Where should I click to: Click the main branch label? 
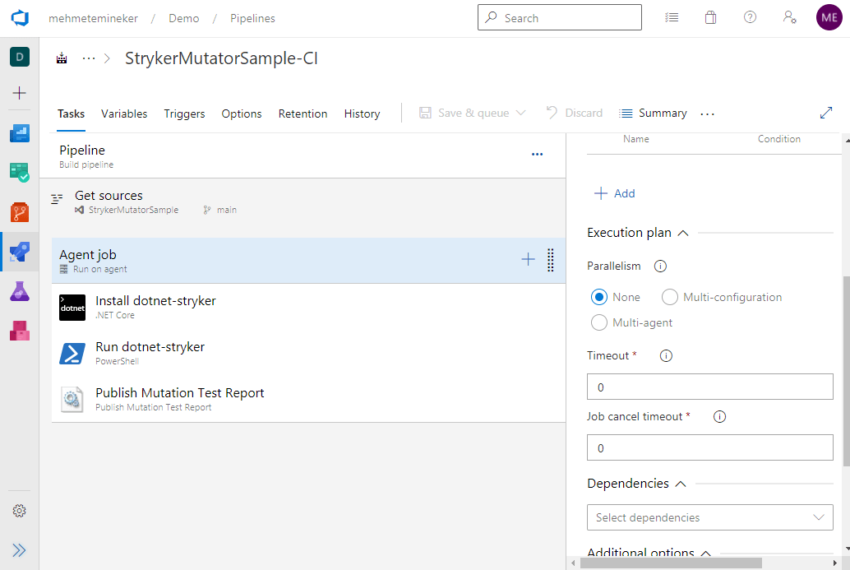pyautogui.click(x=227, y=210)
